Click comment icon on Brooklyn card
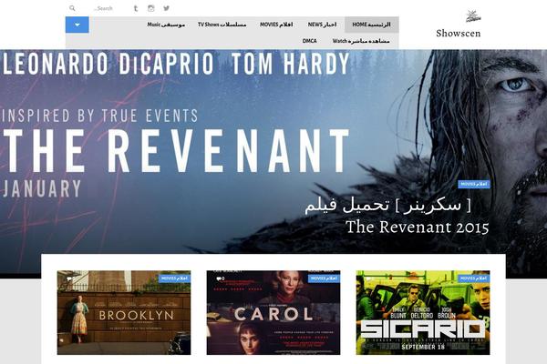This screenshot has width=547, height=364. tap(71, 278)
